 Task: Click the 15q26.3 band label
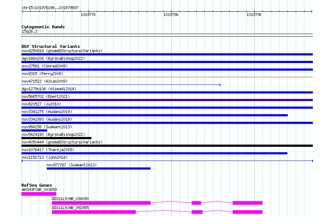(x=29, y=31)
